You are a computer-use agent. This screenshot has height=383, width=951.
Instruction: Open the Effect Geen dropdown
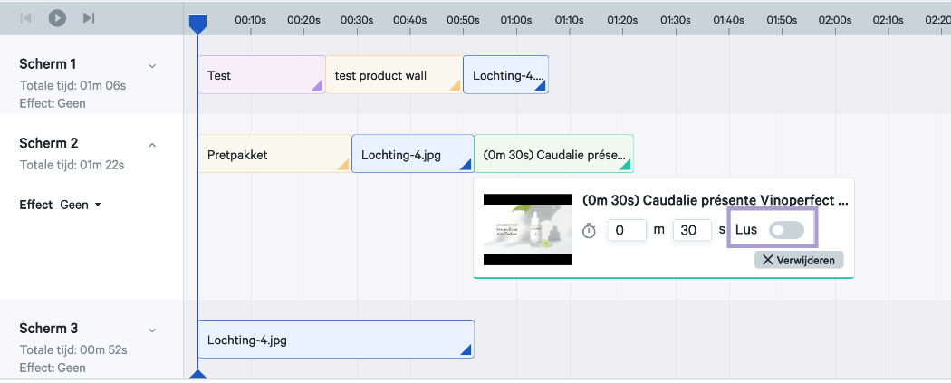[80, 205]
